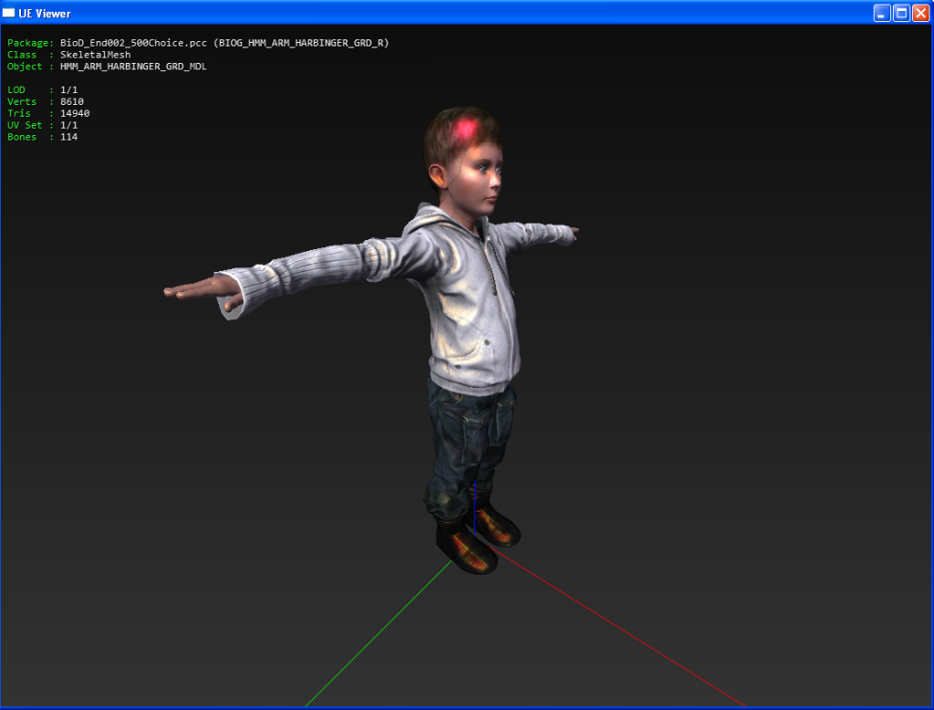Screen dimensions: 934x710
Task: Click the 'LOD' label
Action: coord(16,90)
